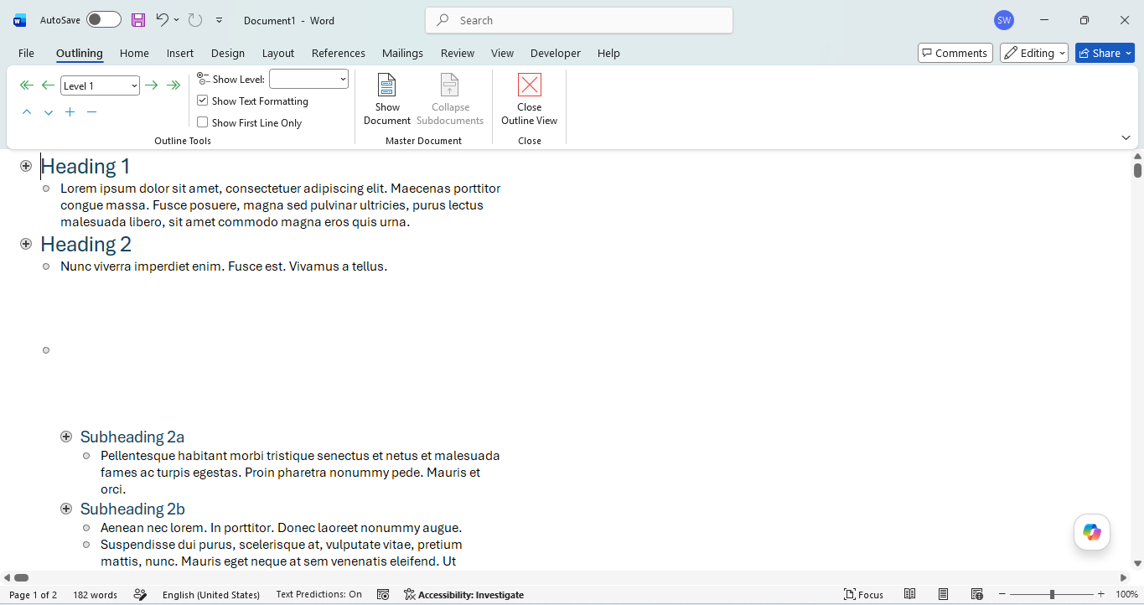Click the Redo icon

click(195, 20)
